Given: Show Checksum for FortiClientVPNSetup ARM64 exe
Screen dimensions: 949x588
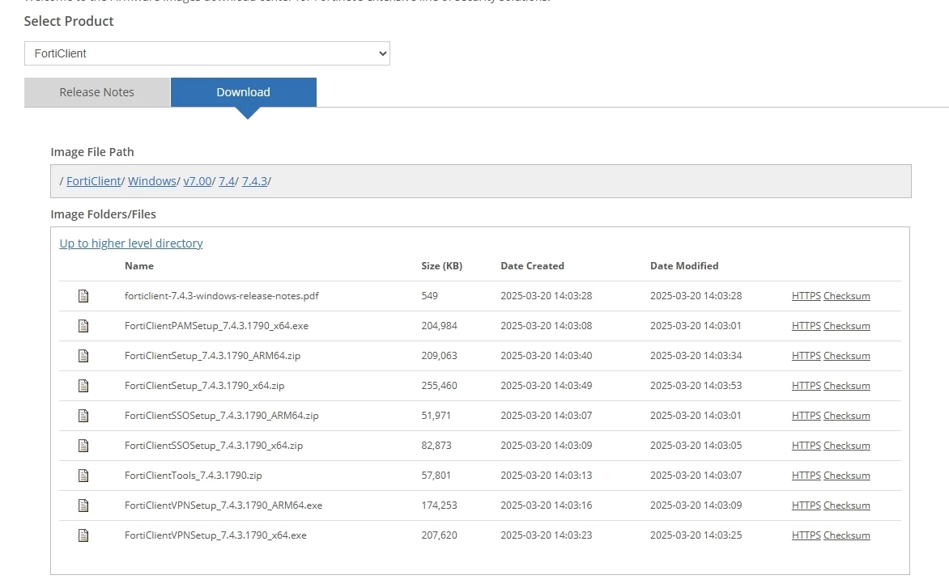Looking at the screenshot, I should click(847, 506).
